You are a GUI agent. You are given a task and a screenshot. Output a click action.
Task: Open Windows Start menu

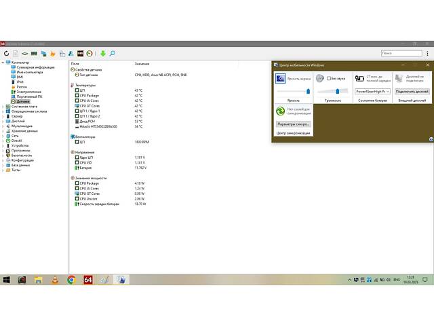[6, 280]
